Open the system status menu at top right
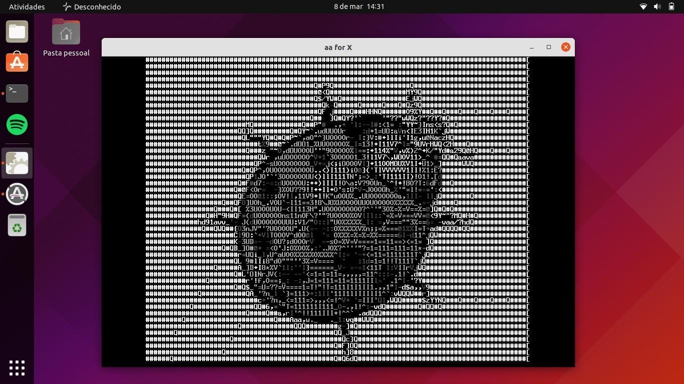Screen dimensions: 684x384 tap(656, 6)
